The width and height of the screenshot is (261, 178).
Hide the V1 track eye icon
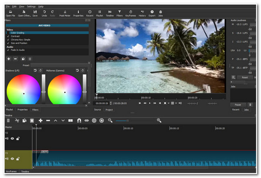(x=12, y=158)
